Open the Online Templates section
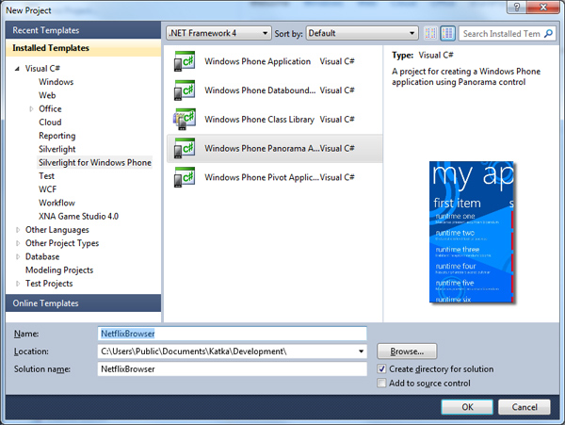This screenshot has height=425, width=565. (x=83, y=303)
